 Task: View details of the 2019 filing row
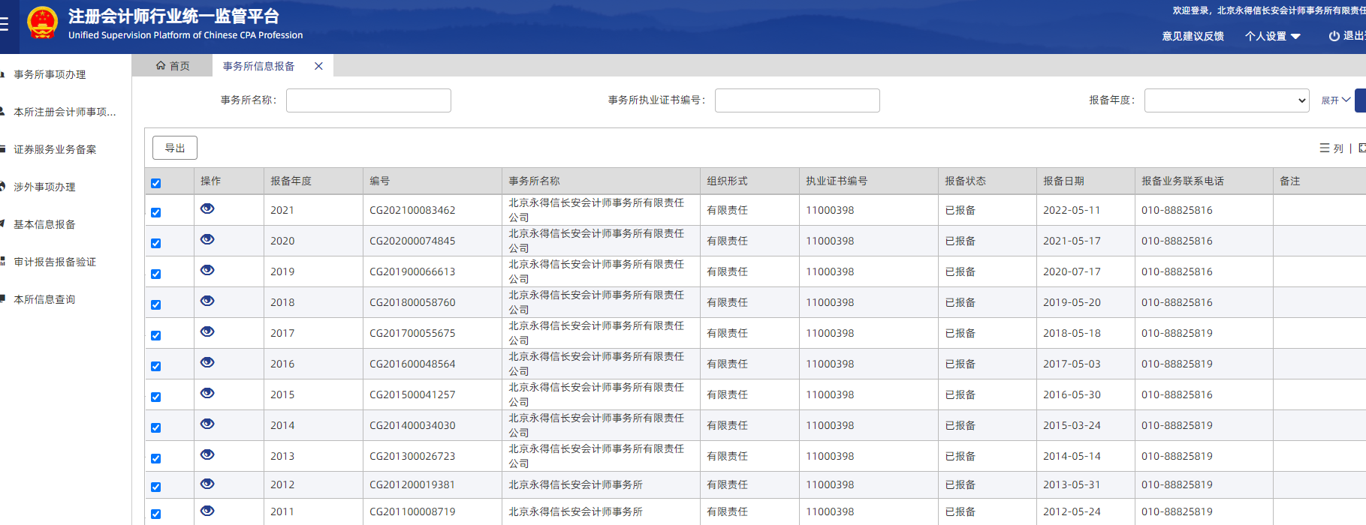click(x=207, y=270)
